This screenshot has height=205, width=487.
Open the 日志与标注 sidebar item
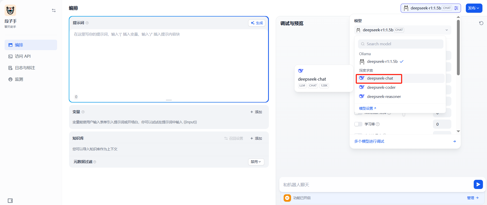(x=31, y=68)
